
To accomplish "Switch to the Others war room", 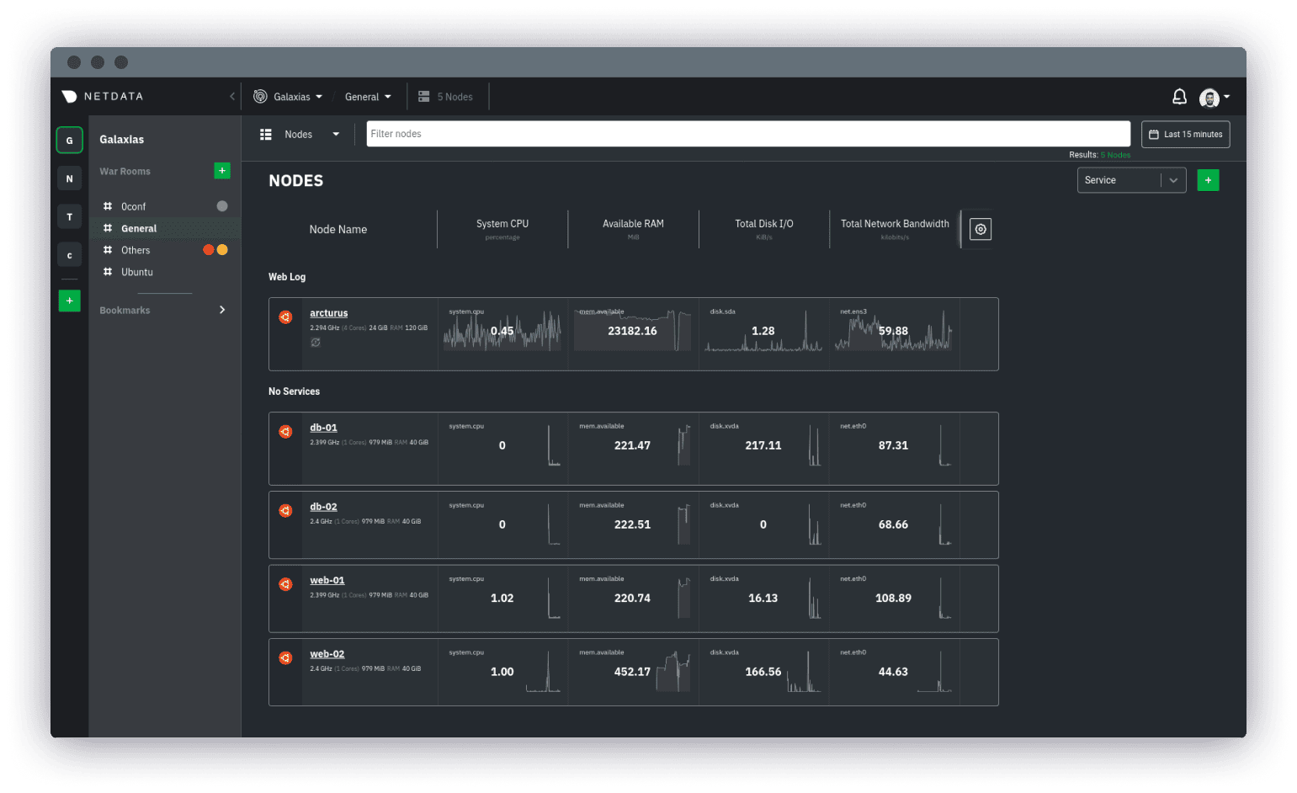I will pos(136,250).
